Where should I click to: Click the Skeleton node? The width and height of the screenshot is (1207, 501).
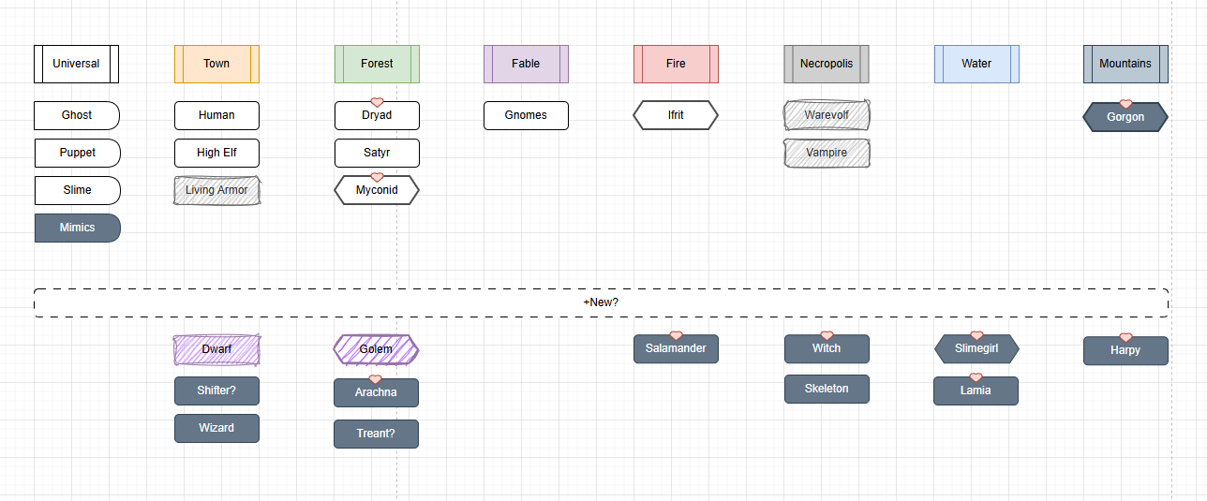click(x=827, y=389)
